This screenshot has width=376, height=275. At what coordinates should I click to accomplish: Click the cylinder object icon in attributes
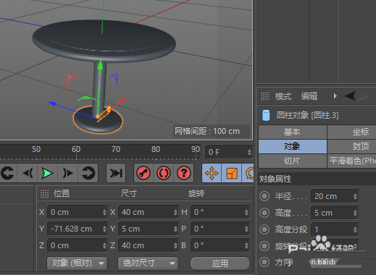click(266, 115)
